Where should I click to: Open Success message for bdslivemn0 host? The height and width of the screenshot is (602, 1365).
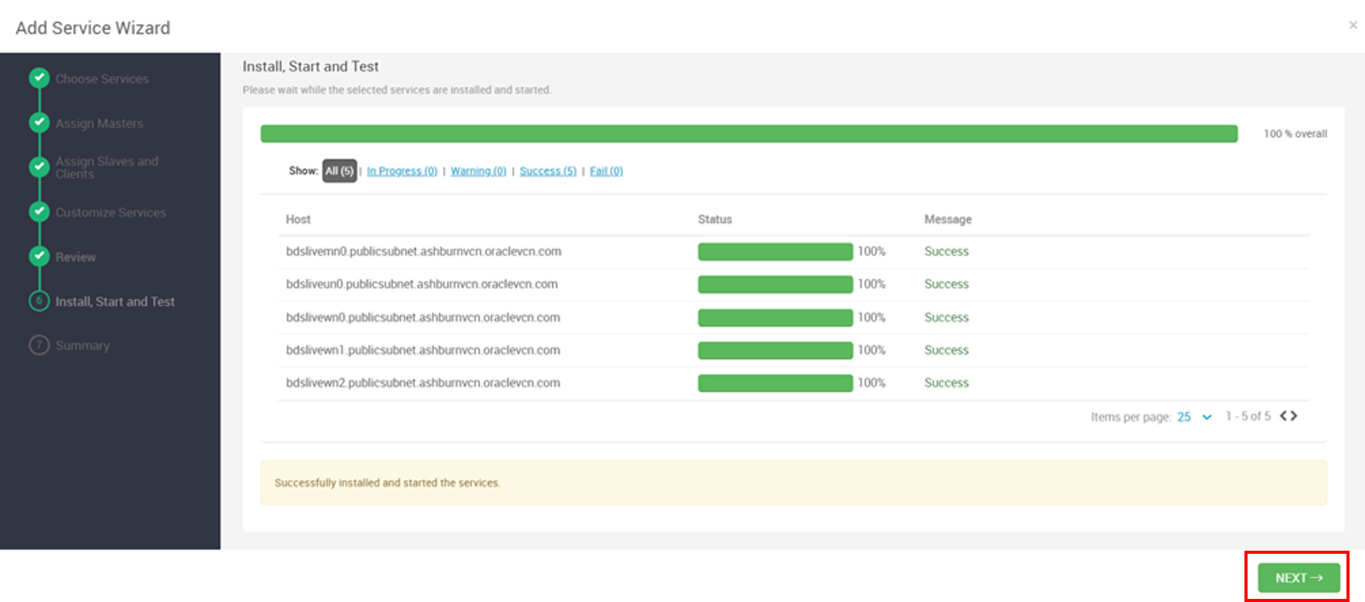click(946, 252)
